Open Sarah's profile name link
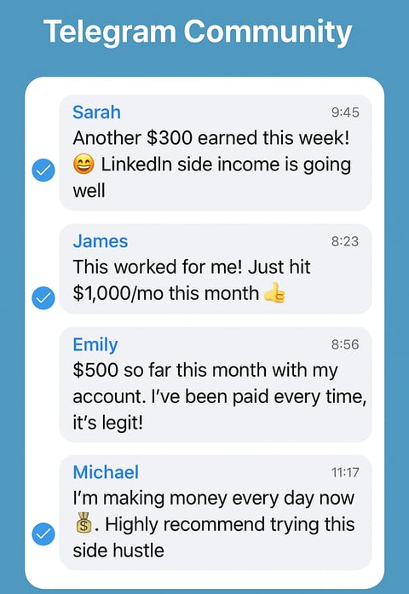This screenshot has height=594, width=409. 96,112
